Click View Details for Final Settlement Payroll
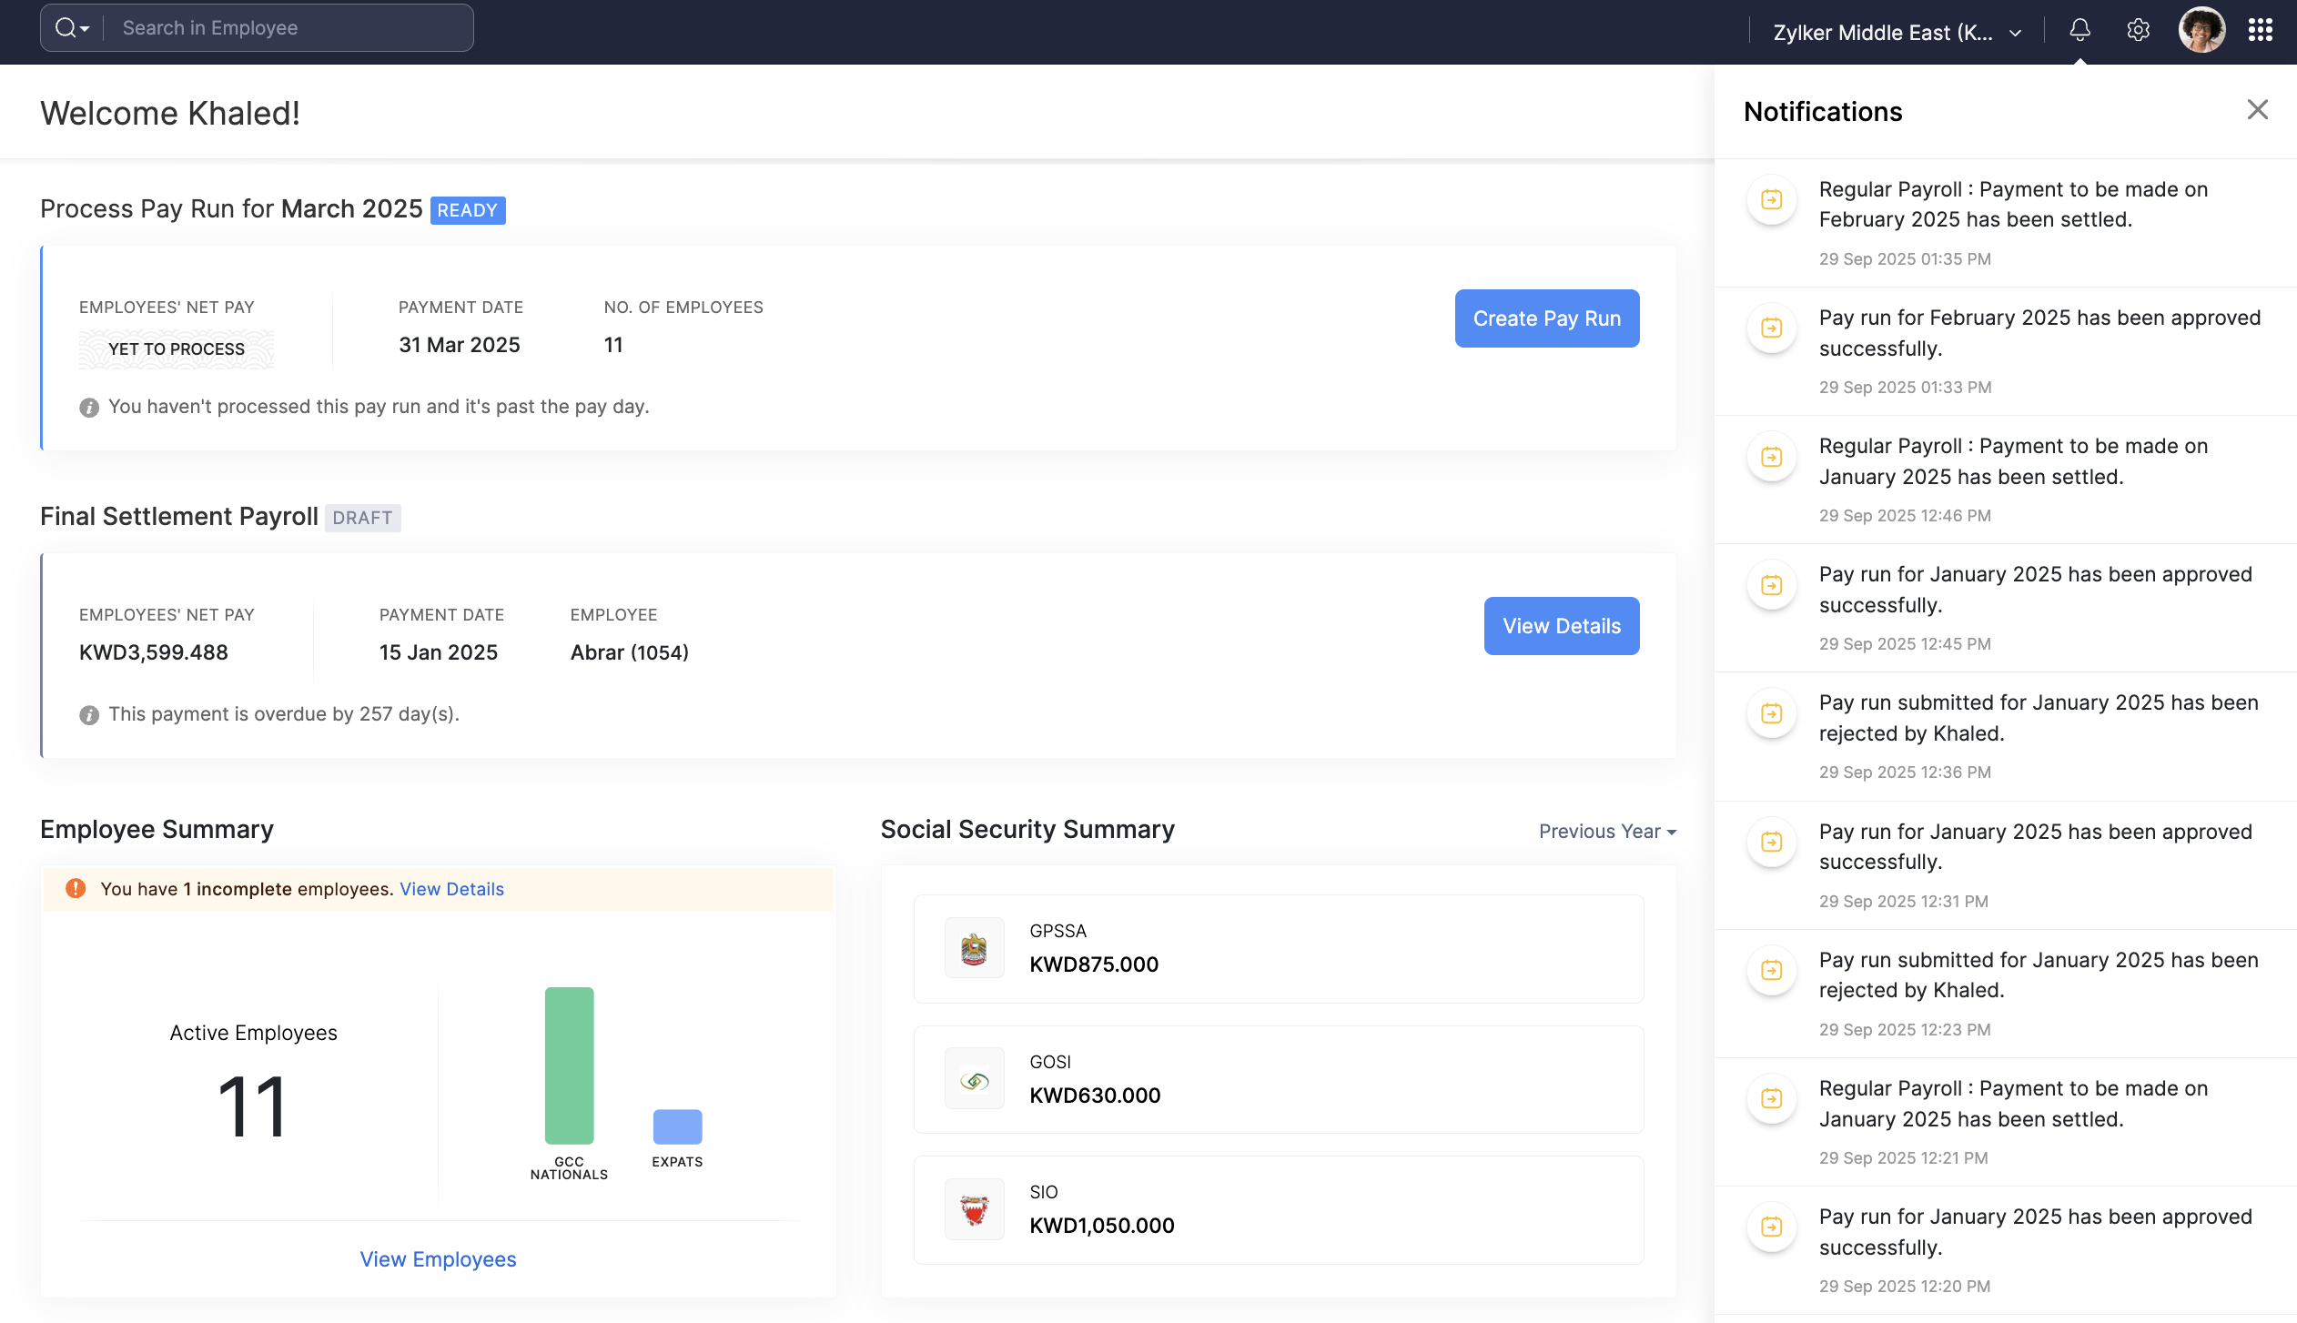2297x1323 pixels. coord(1561,626)
